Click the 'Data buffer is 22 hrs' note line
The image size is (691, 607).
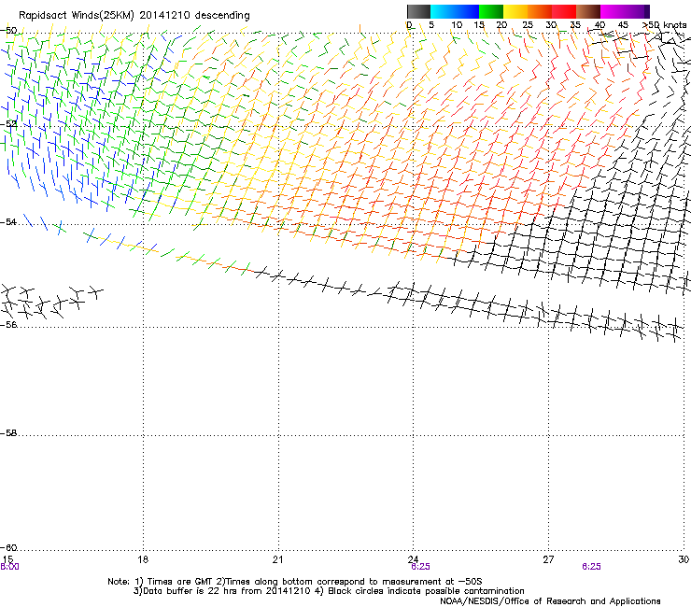coord(329,591)
